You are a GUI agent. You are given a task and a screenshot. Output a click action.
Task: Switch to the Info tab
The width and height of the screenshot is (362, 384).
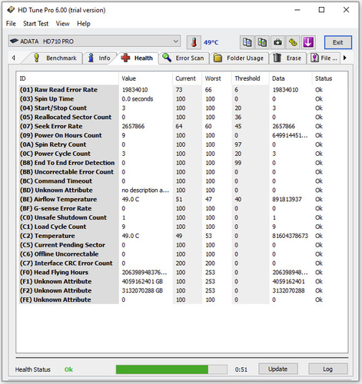click(99, 58)
